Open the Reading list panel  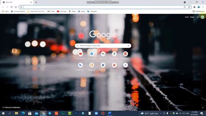pos(198,12)
